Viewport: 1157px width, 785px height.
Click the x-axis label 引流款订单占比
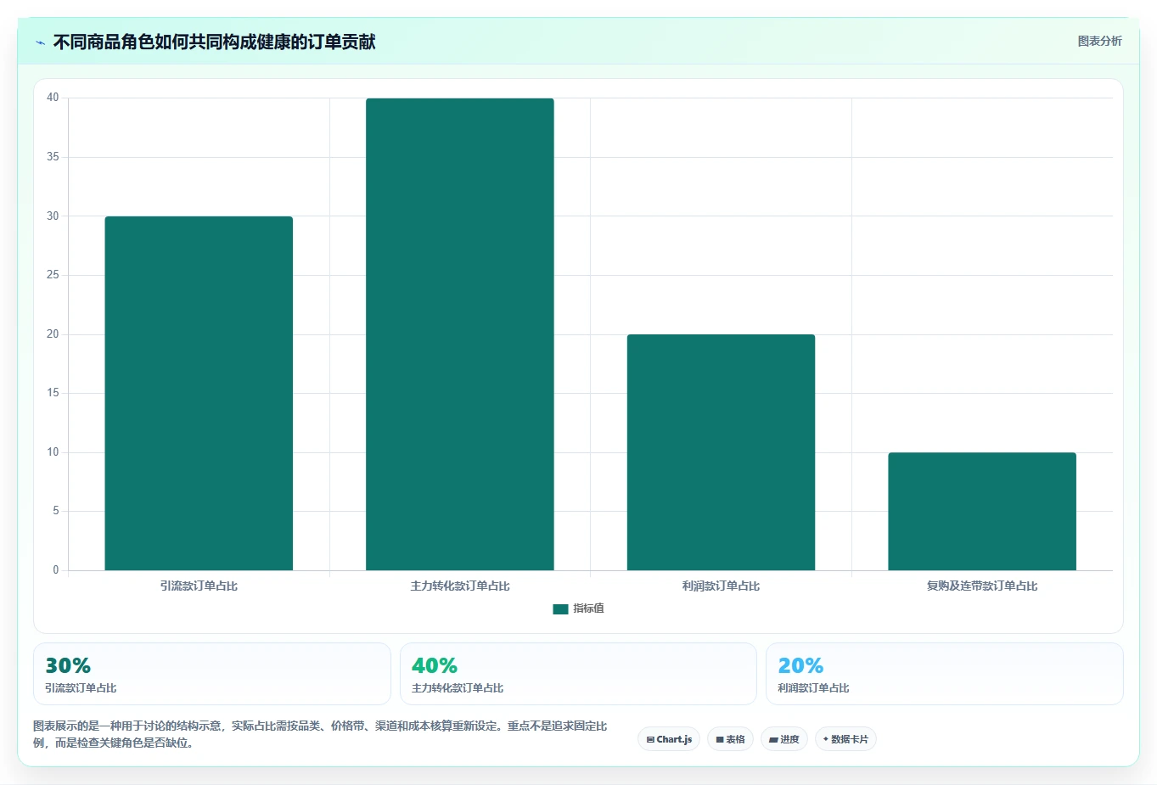(199, 586)
